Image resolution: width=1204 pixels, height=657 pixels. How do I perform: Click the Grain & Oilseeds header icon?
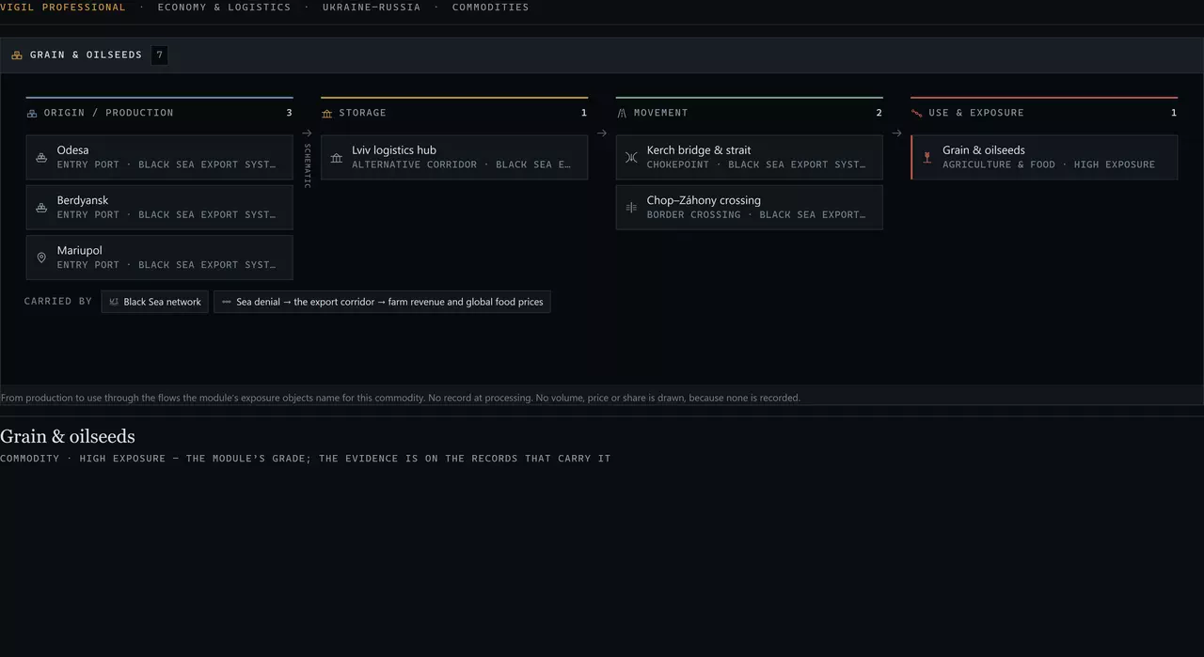[17, 55]
